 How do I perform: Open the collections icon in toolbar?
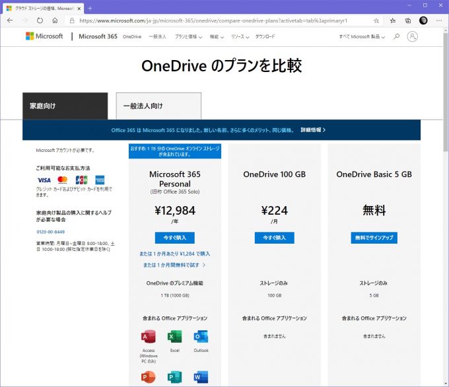point(408,20)
